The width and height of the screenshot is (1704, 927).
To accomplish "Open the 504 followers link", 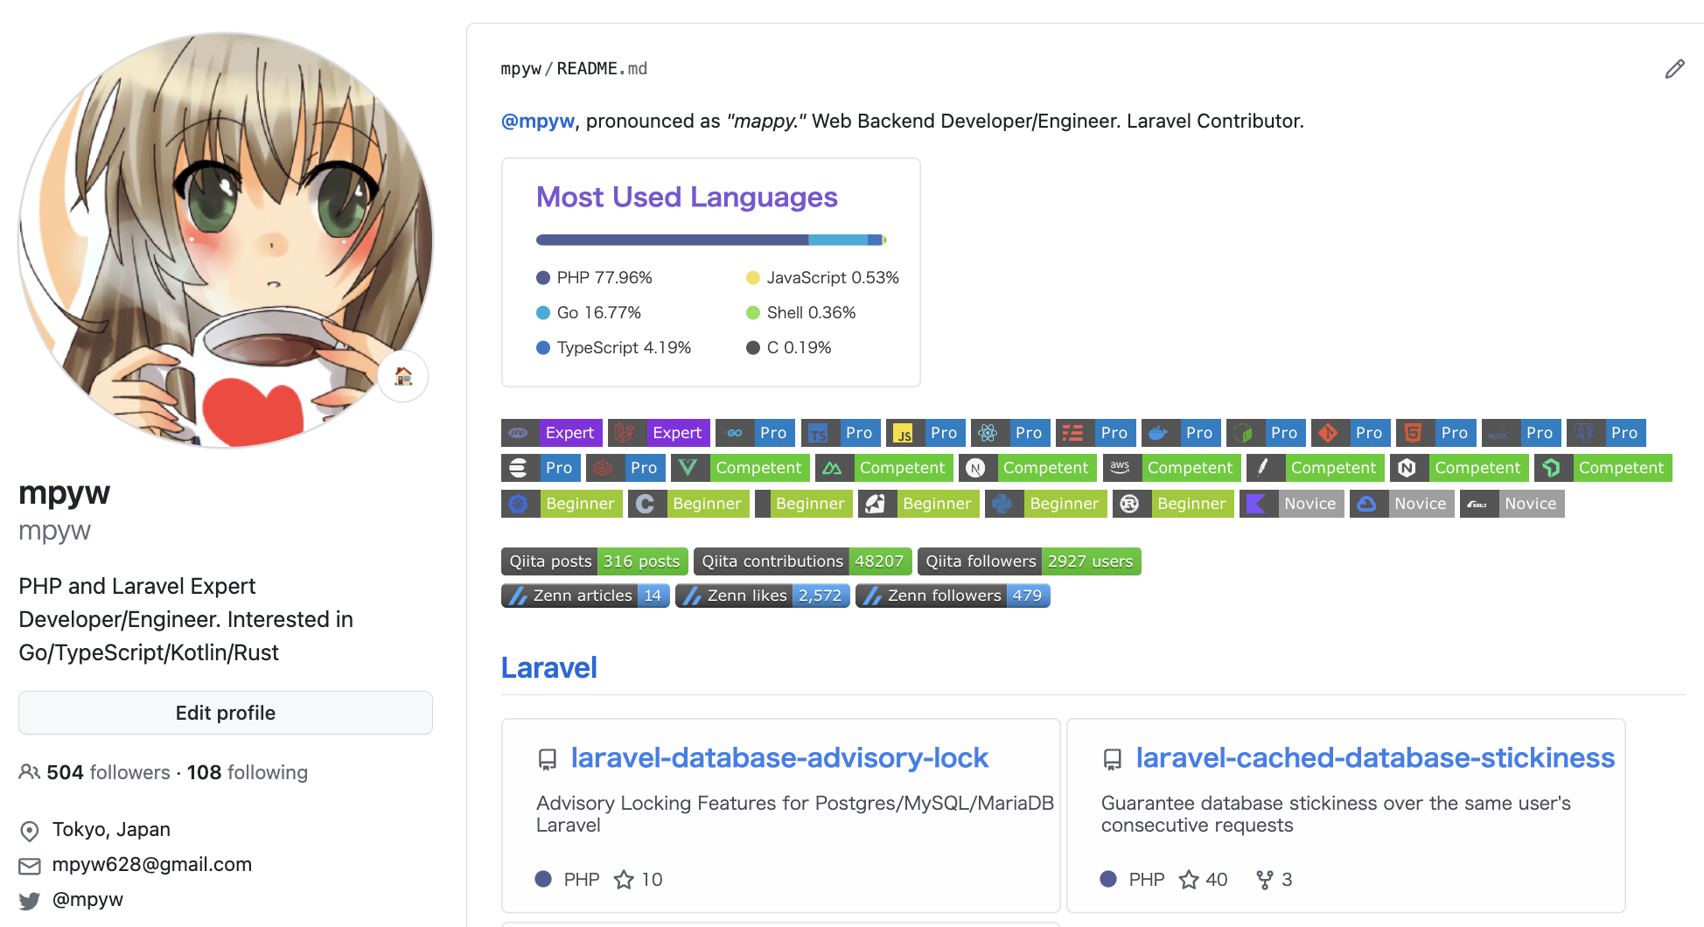I will tap(108, 773).
